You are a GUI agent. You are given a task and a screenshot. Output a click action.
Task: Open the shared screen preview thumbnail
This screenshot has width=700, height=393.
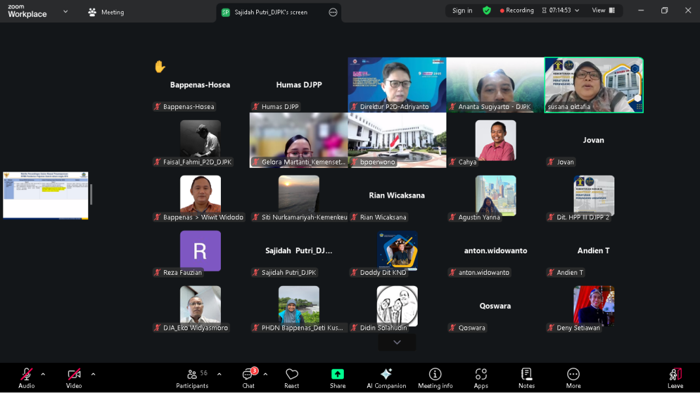click(x=45, y=195)
